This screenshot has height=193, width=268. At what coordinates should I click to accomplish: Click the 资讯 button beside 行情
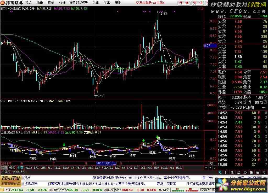pyautogui.click(x=198, y=3)
